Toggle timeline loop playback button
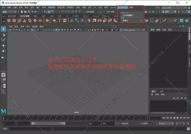This screenshot has height=134, width=191. pyautogui.click(x=177, y=123)
